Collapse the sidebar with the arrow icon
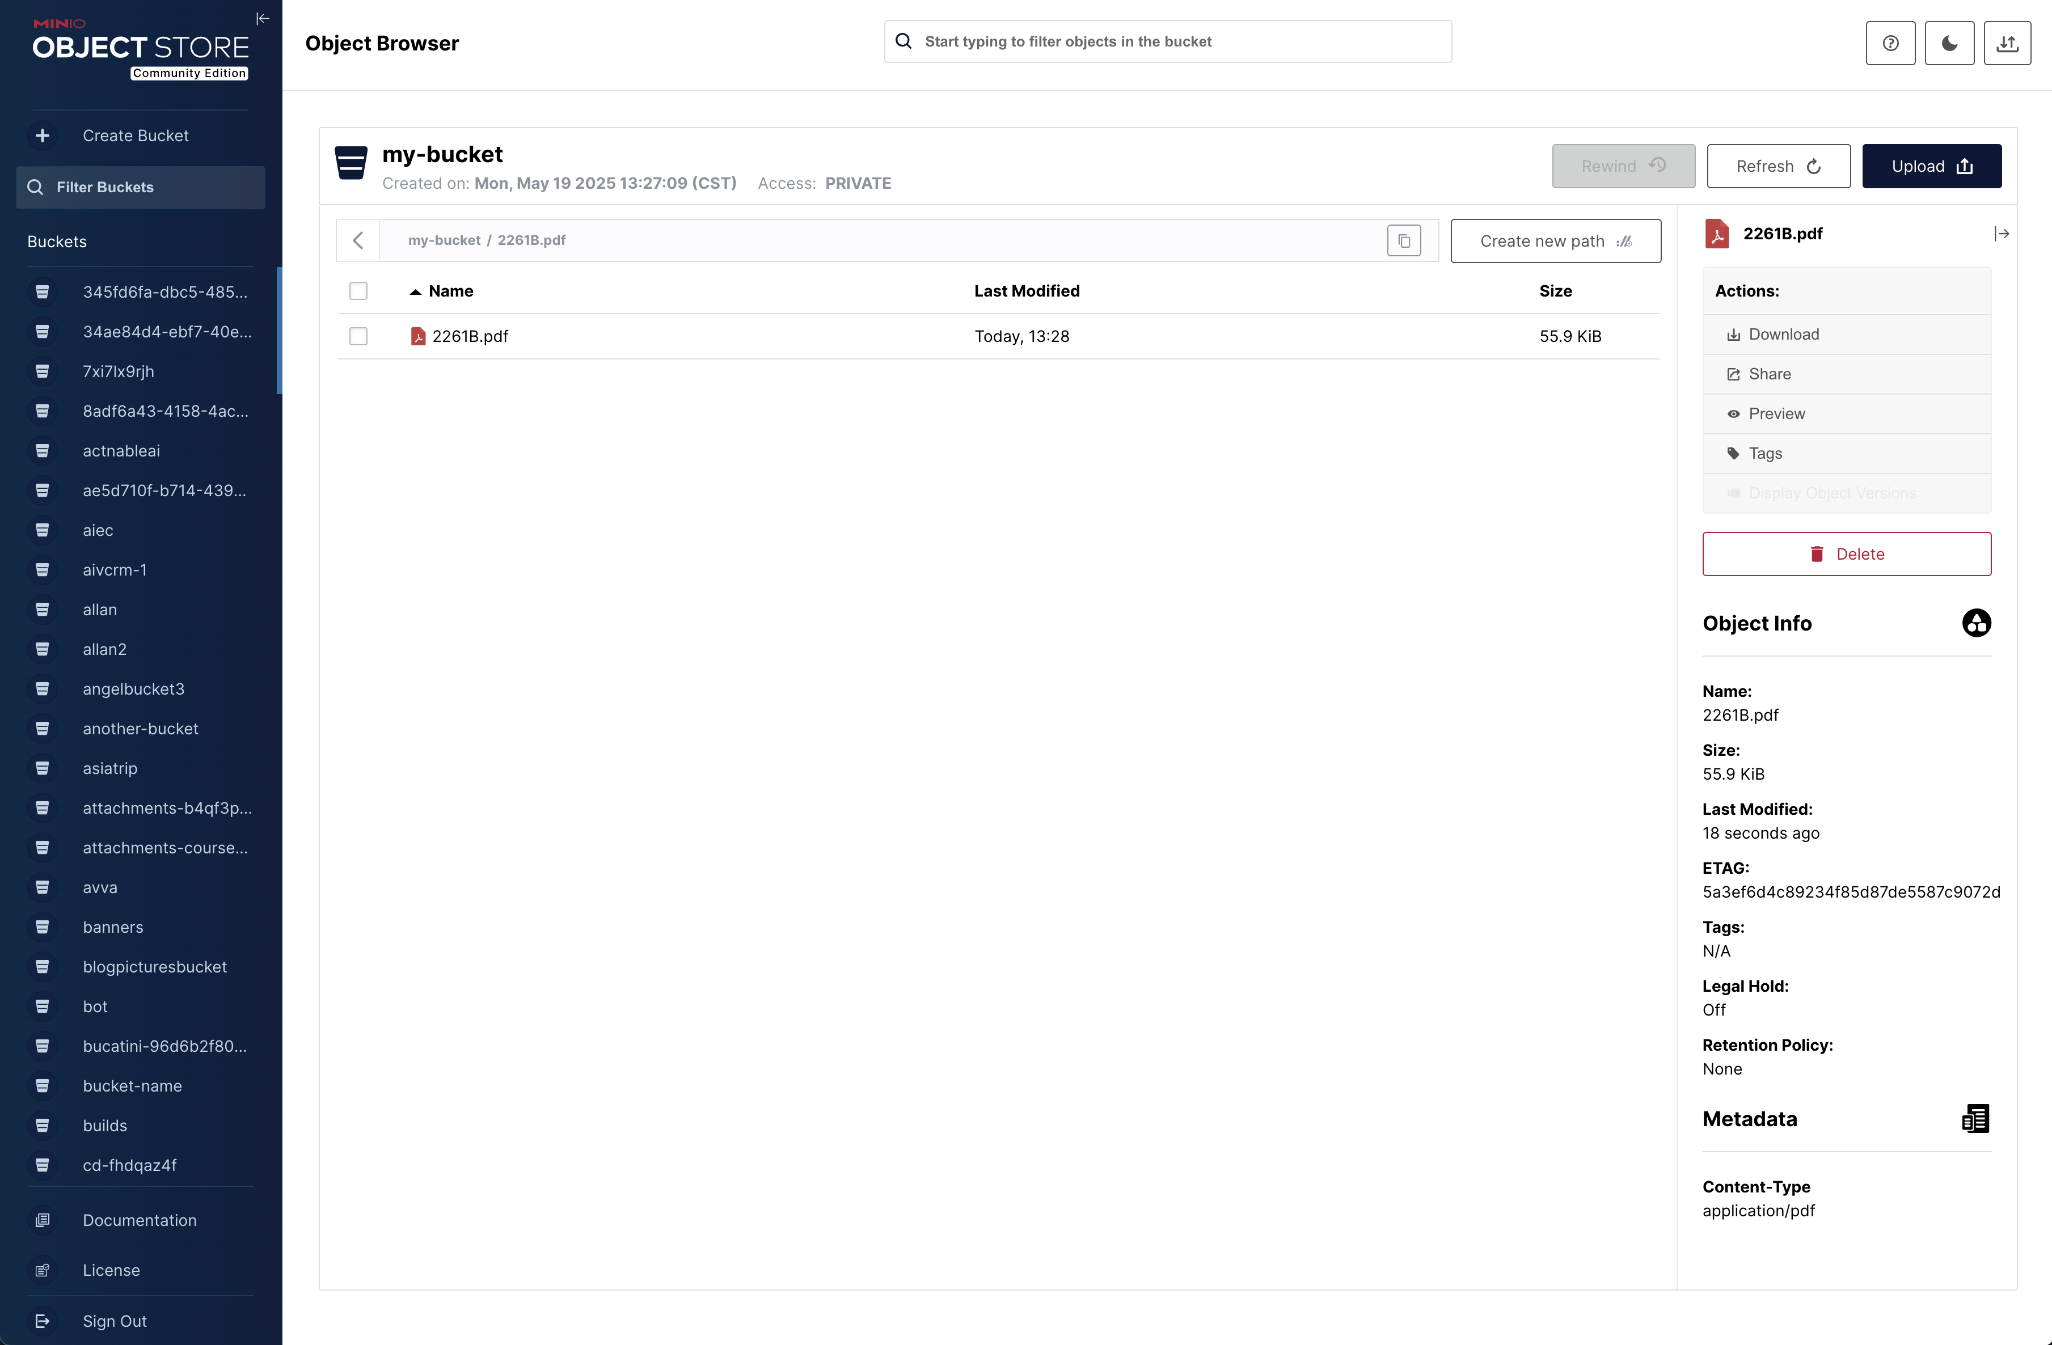This screenshot has width=2052, height=1345. 263,18
